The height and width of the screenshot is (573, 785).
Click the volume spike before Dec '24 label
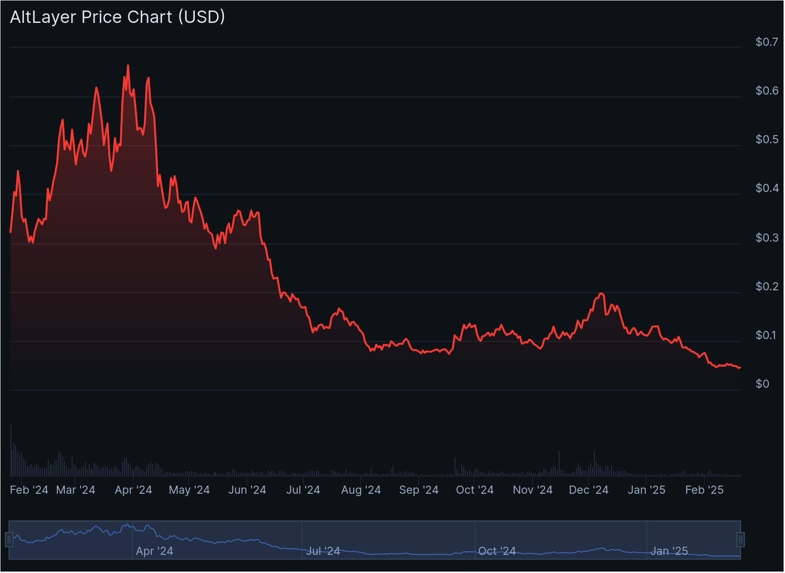click(559, 463)
